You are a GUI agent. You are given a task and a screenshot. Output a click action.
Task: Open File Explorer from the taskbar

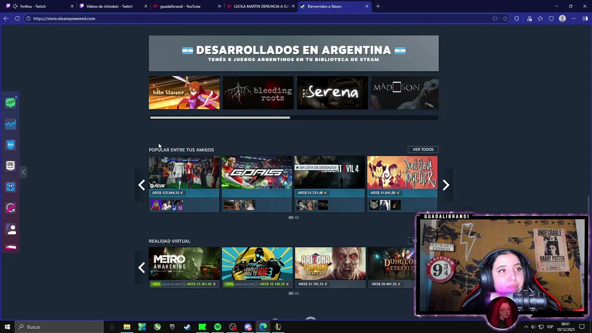tap(127, 327)
